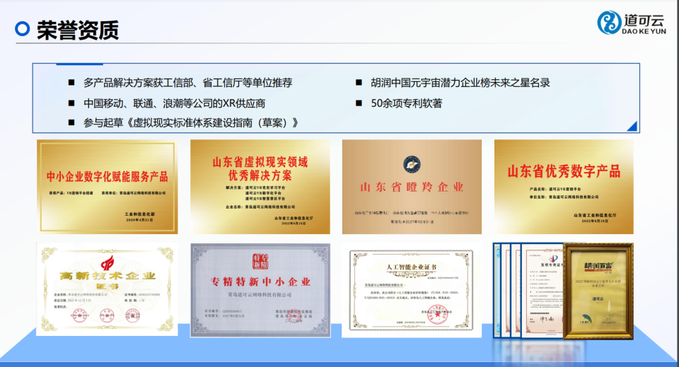
Task: Open the 发明专利证书 stacked certificates image
Action: pyautogui.click(x=528, y=291)
